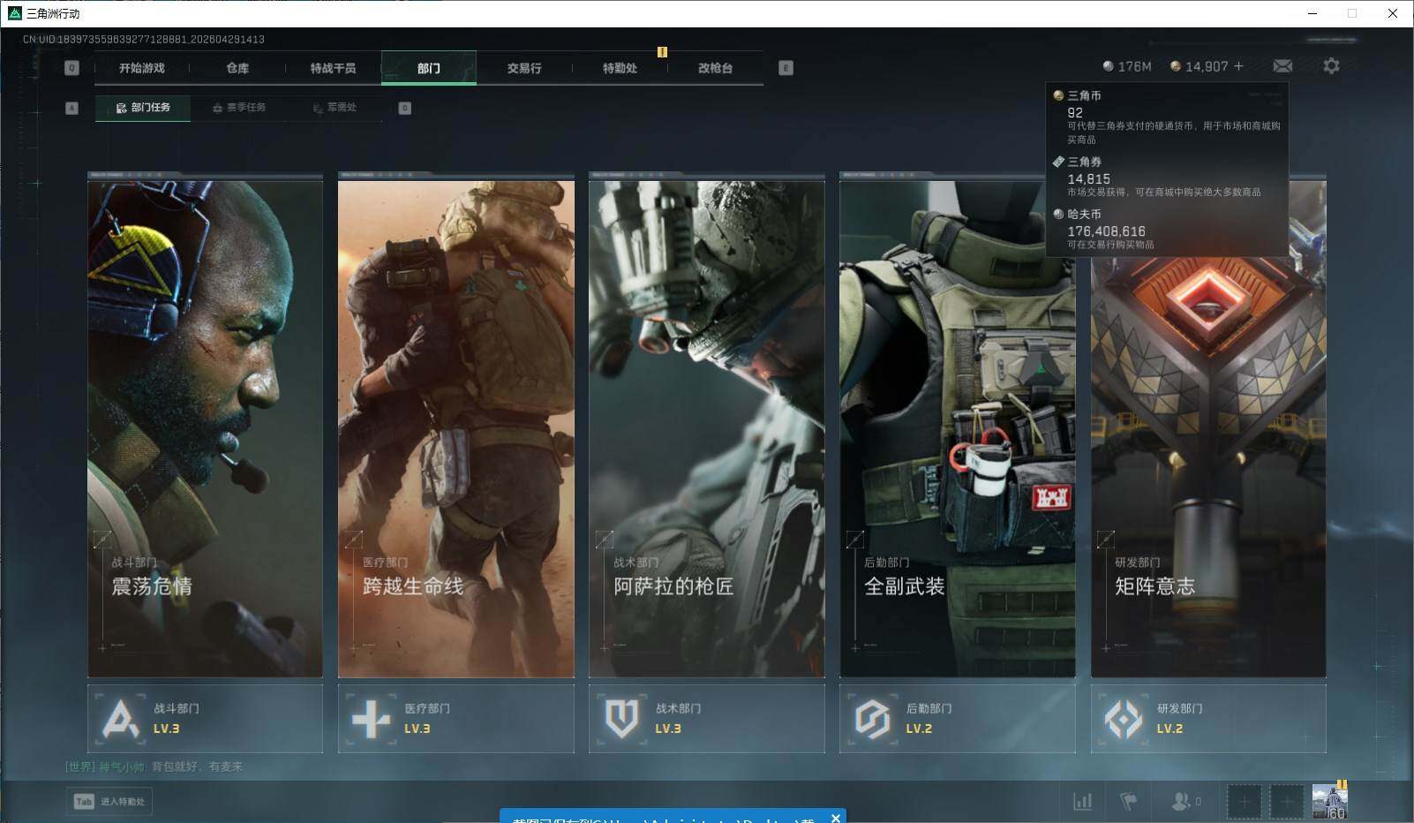Open the friends list icon
Viewport: 1414px width, 823px height.
pyautogui.click(x=1180, y=801)
